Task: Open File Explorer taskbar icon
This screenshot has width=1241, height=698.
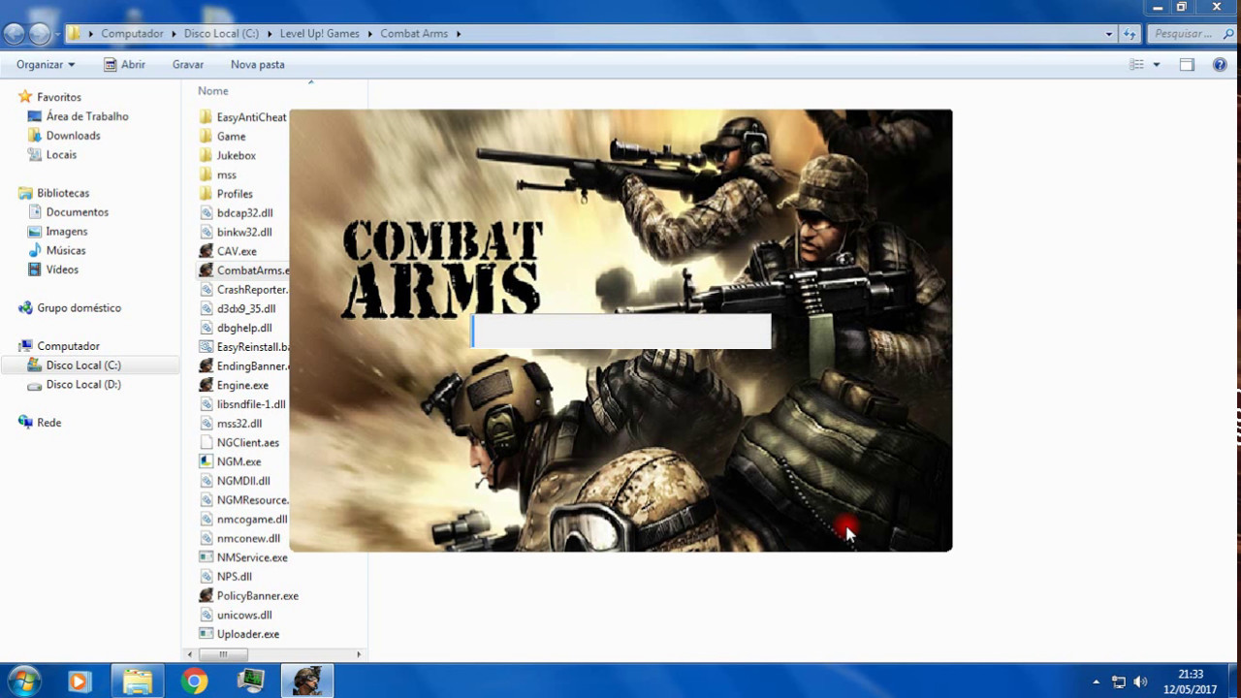Action: coord(137,682)
